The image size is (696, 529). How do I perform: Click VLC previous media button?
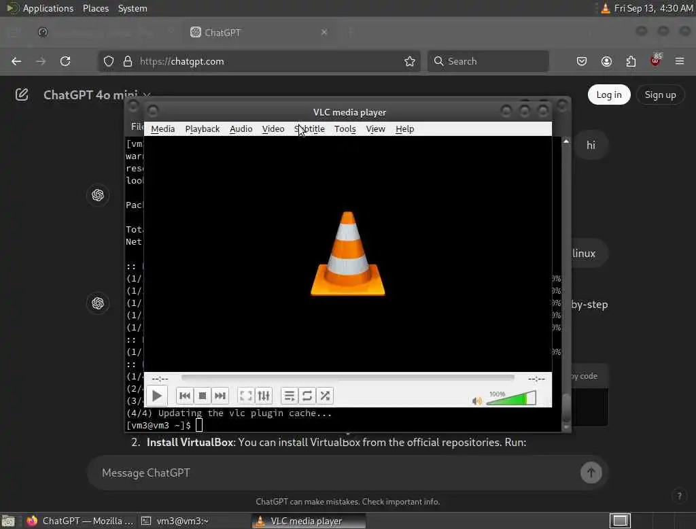tap(185, 396)
